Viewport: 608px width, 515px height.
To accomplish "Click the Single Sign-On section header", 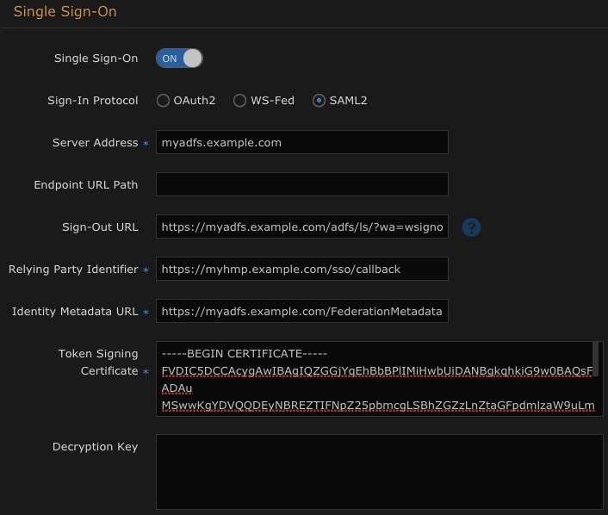I will [x=65, y=12].
